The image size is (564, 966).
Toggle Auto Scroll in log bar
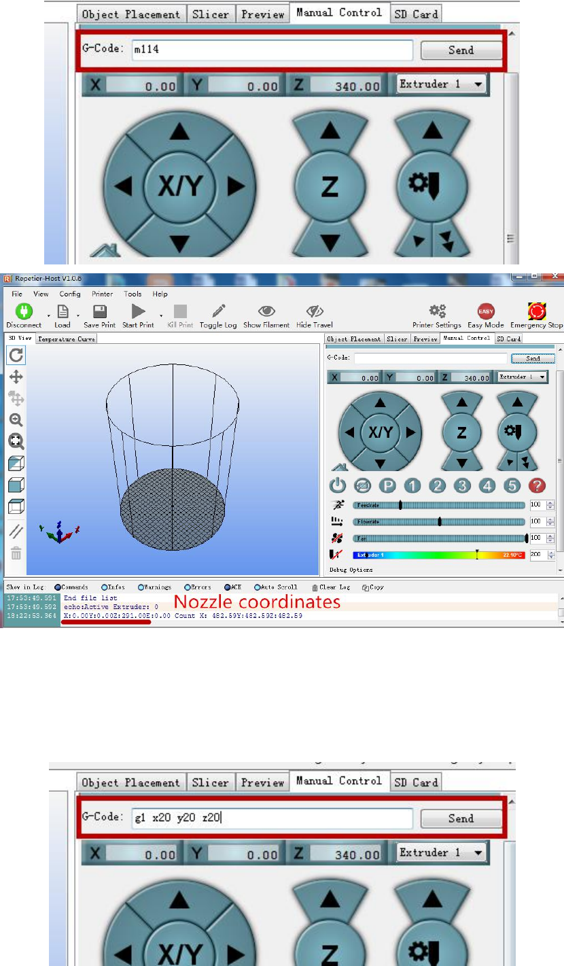(x=276, y=587)
